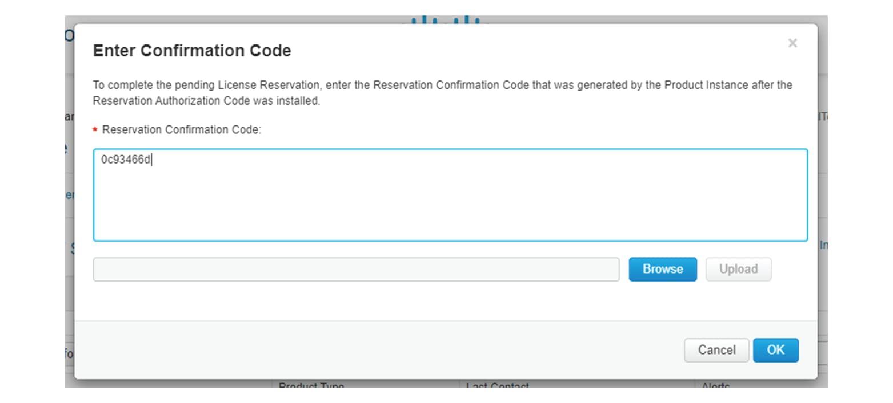893x403 pixels.
Task: Confirm the code with OK
Action: coord(775,350)
